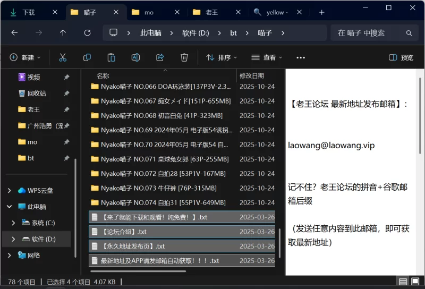The height and width of the screenshot is (289, 425).
Task: Toggle the Preview pane button
Action: tap(401, 57)
